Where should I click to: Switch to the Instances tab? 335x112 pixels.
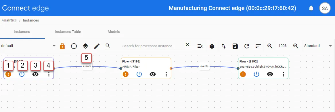point(22,32)
